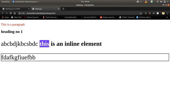The image size is (170, 95).
Task: Open the HTML Tutorial bookmark
Action: click(x=127, y=17)
